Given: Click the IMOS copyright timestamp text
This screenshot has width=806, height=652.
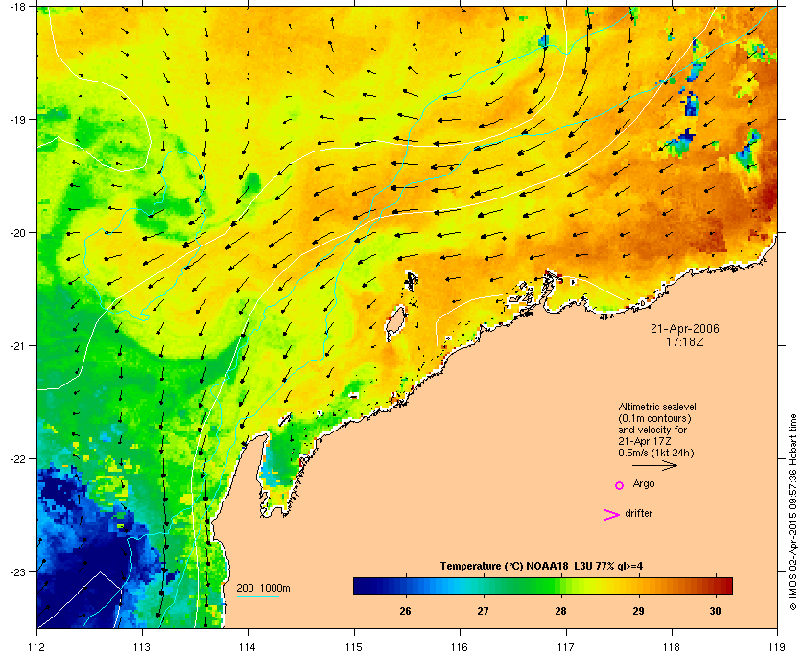Looking at the screenshot, I should click(793, 513).
